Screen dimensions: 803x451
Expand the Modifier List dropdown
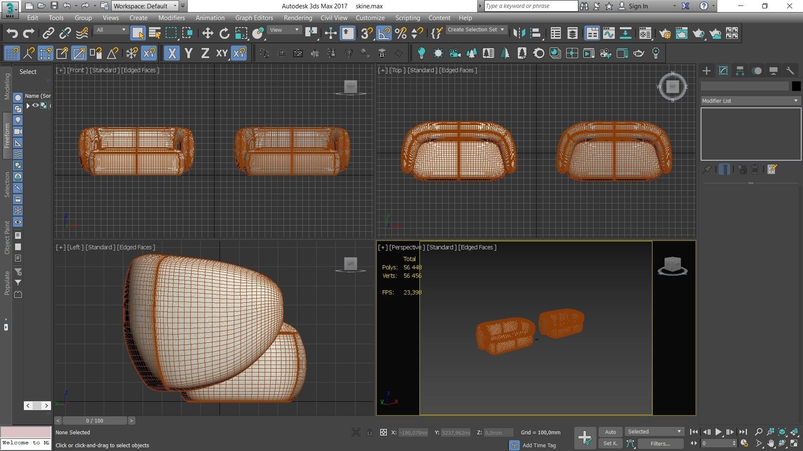click(751, 101)
